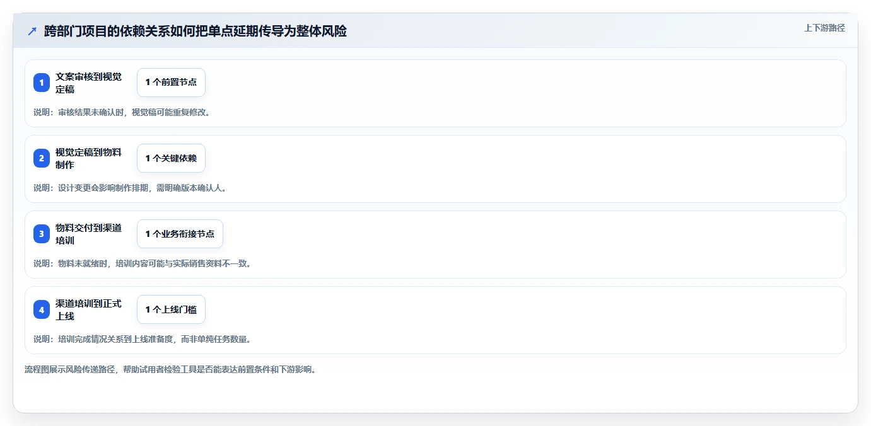Image resolution: width=871 pixels, height=426 pixels.
Task: Click the note about 培训完成情况
Action: (143, 339)
